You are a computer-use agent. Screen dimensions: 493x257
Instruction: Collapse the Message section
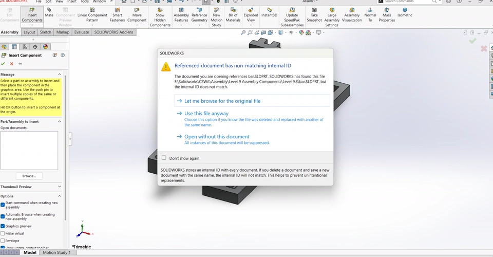(x=60, y=74)
